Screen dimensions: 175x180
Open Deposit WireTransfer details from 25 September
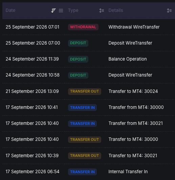(130, 43)
